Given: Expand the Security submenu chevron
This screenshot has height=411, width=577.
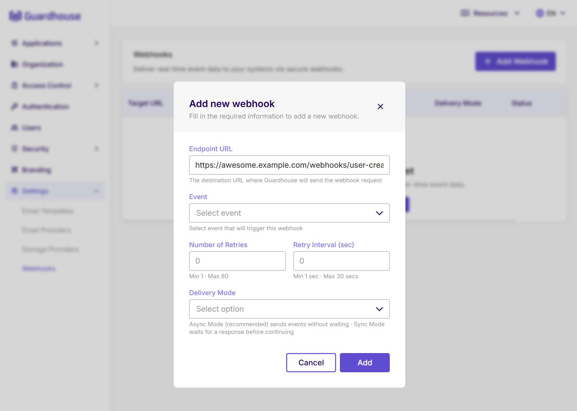Looking at the screenshot, I should (96, 149).
